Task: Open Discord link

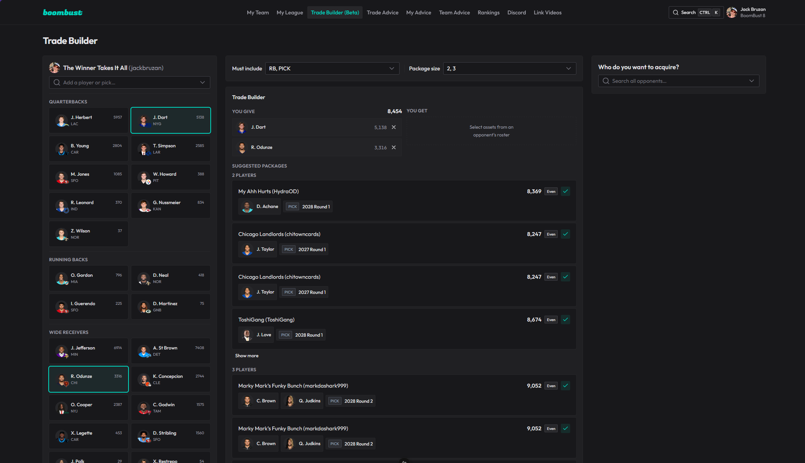Action: pyautogui.click(x=516, y=12)
